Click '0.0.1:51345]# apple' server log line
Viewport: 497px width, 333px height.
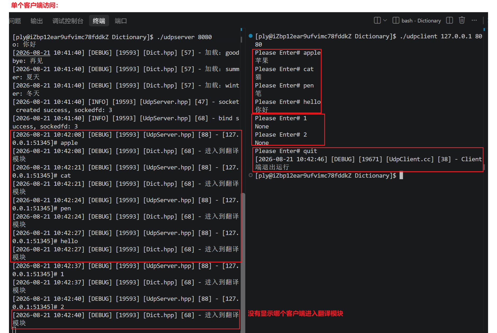(x=45, y=143)
